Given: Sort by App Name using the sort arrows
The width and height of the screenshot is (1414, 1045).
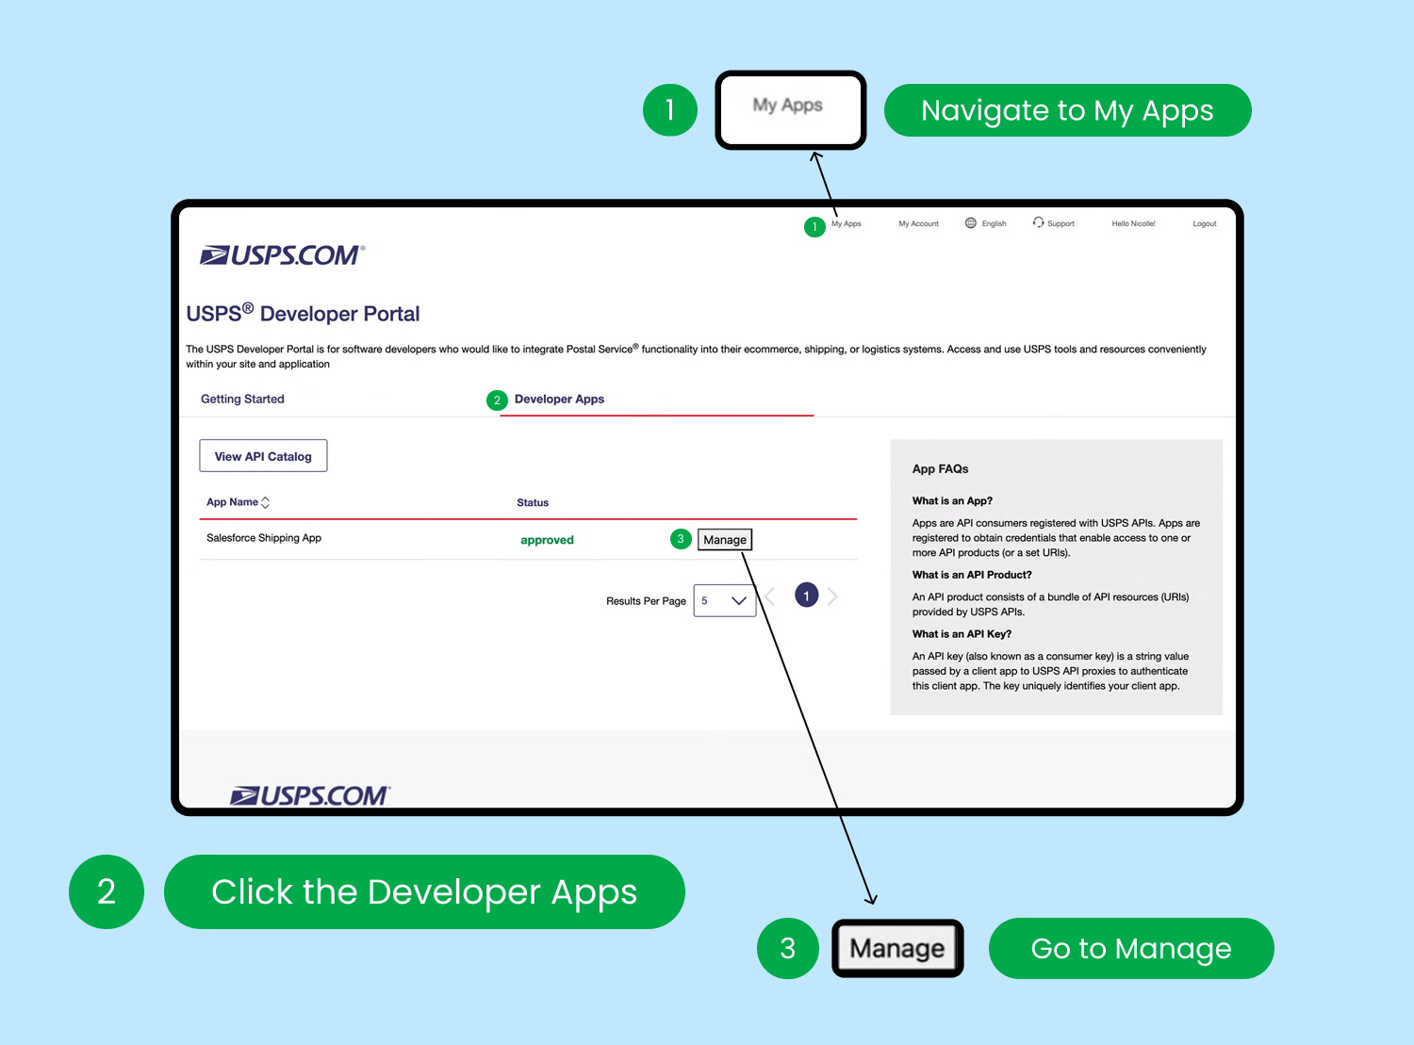Looking at the screenshot, I should click(266, 502).
